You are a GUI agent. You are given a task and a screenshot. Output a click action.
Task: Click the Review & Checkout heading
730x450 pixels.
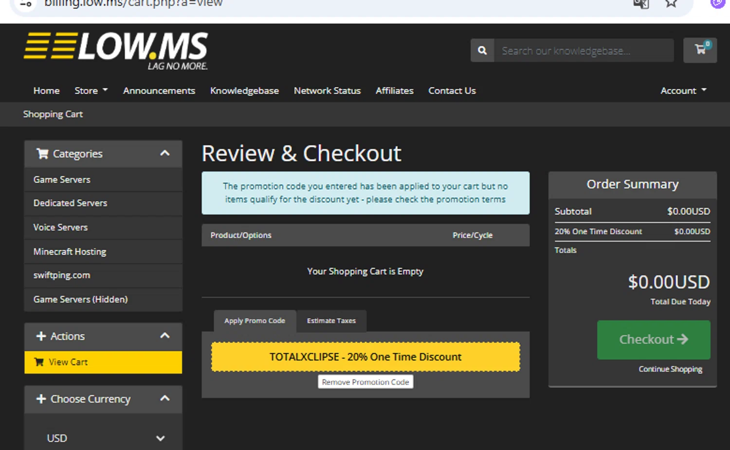301,154
